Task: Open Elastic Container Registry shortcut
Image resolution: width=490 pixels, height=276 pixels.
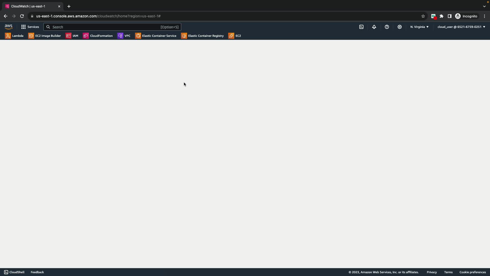Action: [x=202, y=36]
